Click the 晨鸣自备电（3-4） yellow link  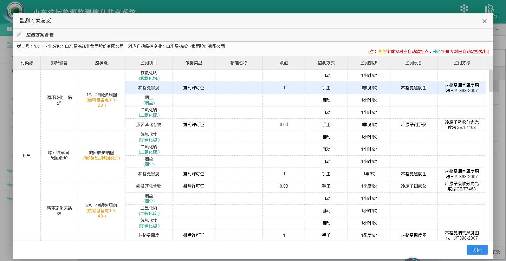pyautogui.click(x=101, y=214)
